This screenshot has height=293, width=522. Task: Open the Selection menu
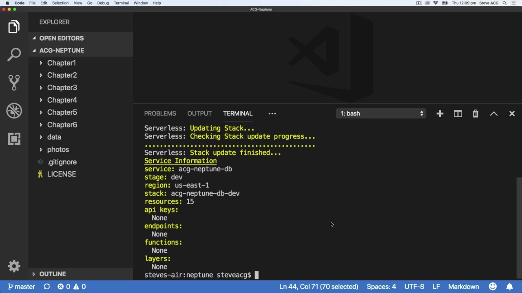[60, 3]
